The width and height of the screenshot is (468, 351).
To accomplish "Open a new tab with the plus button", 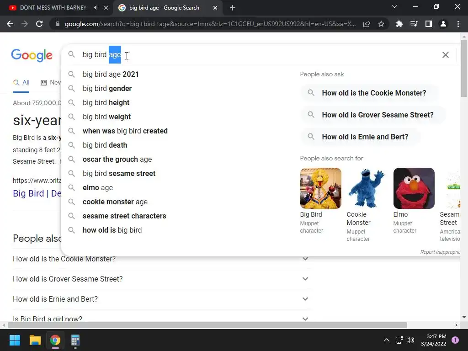I will 233,8.
